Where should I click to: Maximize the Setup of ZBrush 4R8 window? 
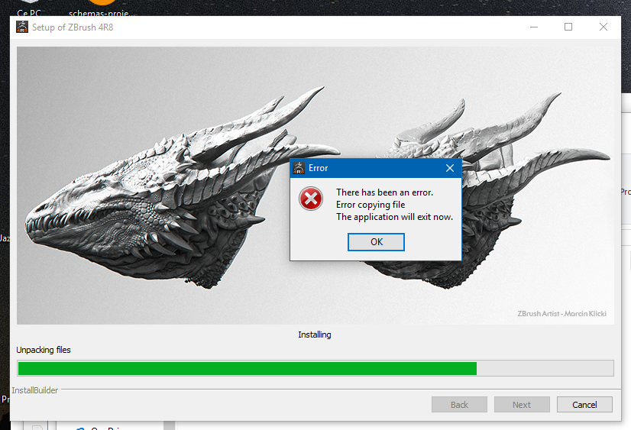568,27
